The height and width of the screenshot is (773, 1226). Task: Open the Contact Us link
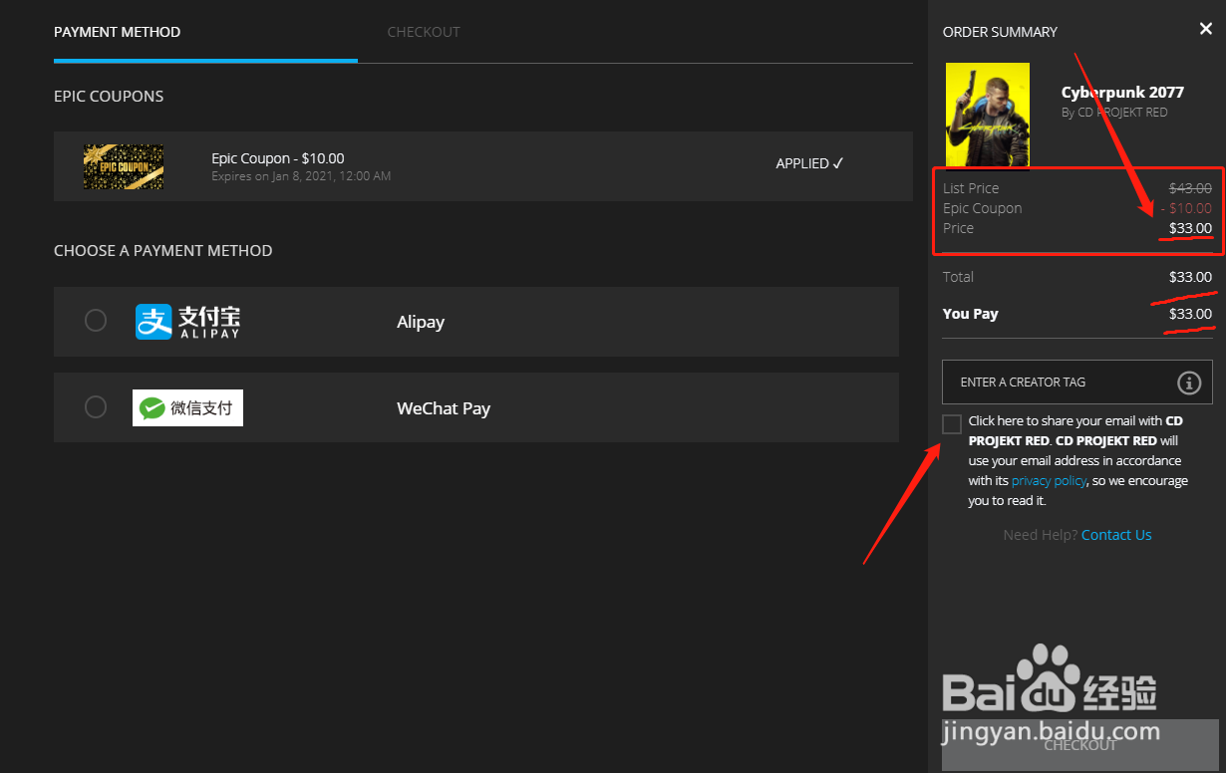pyautogui.click(x=1116, y=535)
